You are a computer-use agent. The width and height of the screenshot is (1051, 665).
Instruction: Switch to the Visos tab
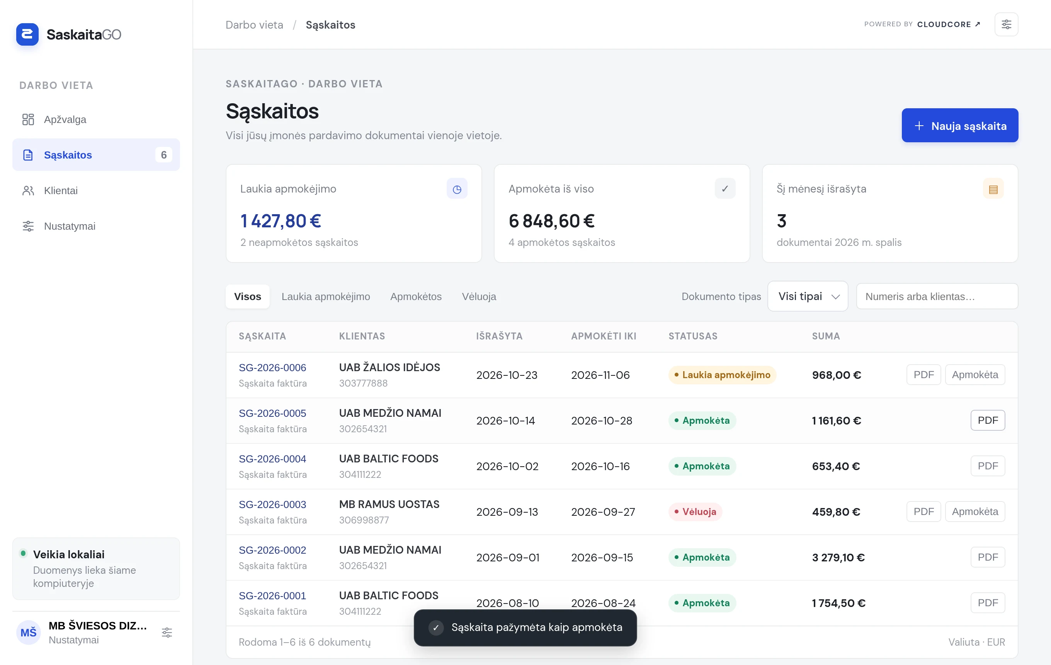pyautogui.click(x=247, y=296)
